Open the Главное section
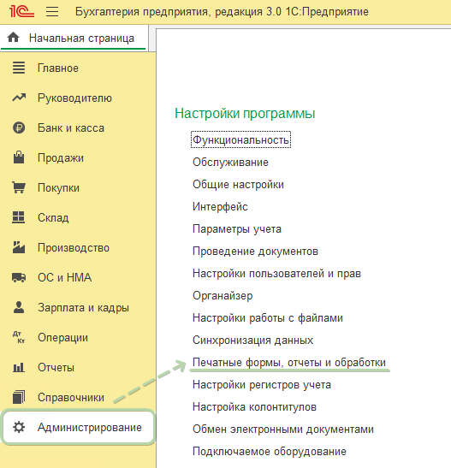Viewport: 451px width, 468px height. (x=58, y=68)
